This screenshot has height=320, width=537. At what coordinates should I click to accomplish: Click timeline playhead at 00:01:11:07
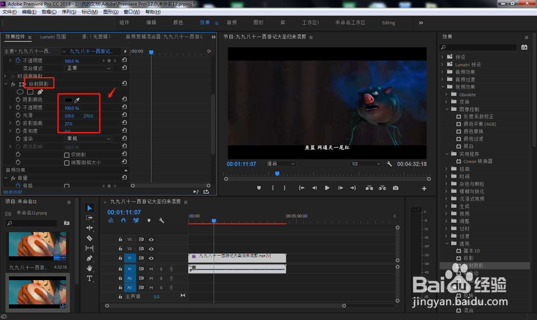tap(214, 221)
